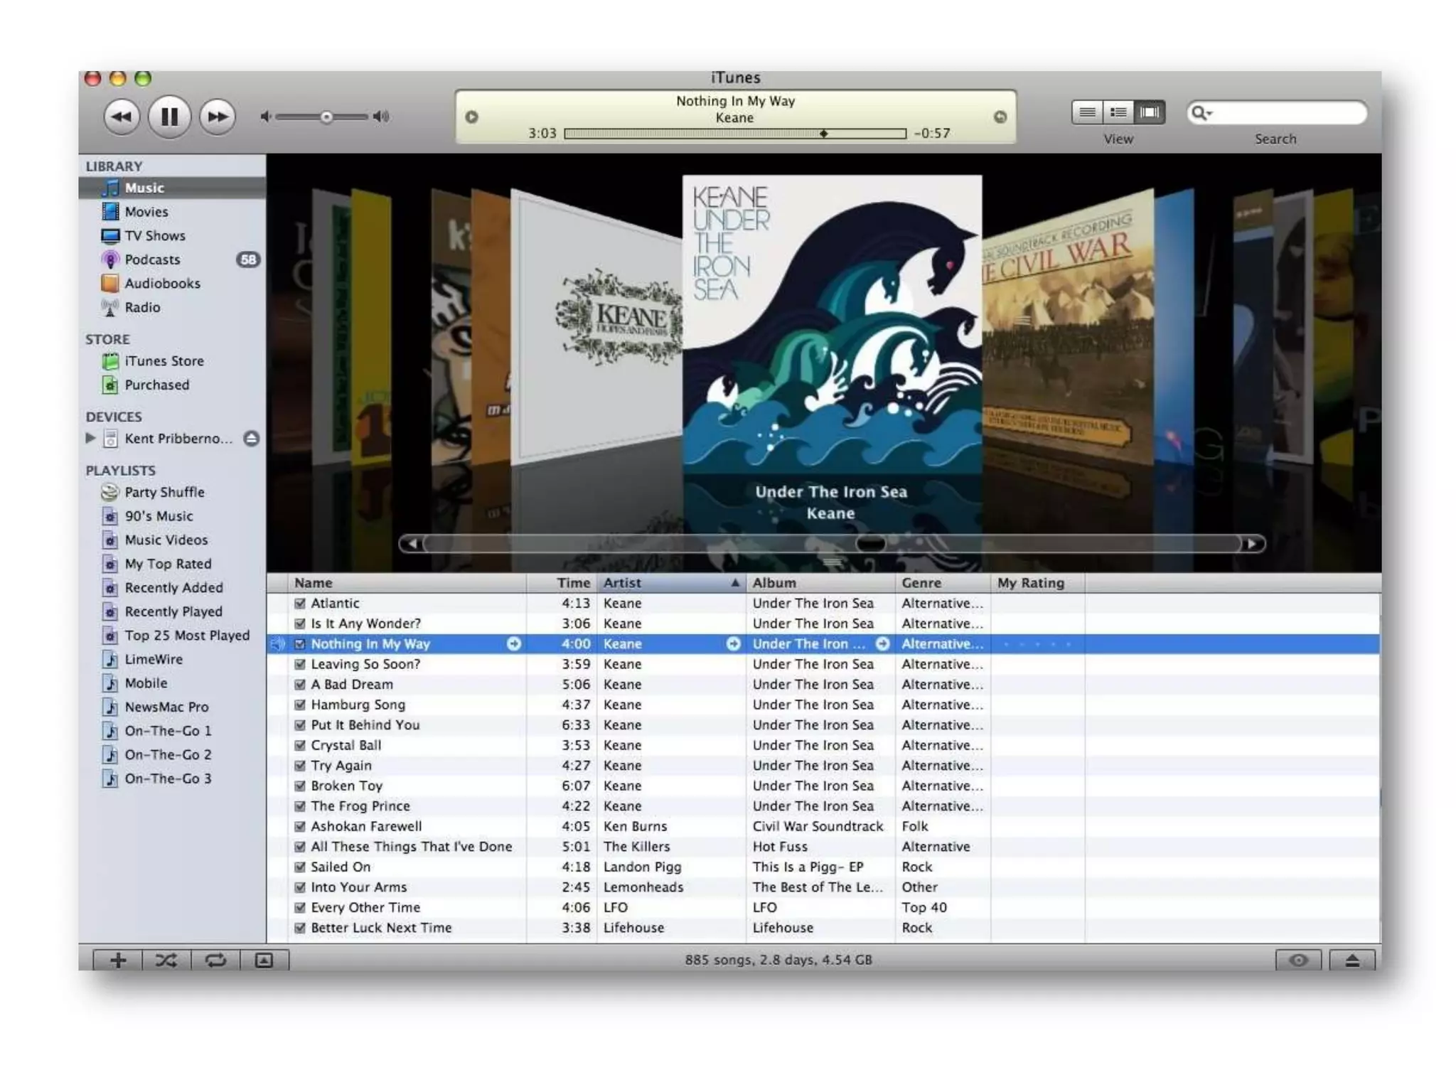Toggle repeat icon in bottom bar
Screen dimensions: 1456x1092
pyautogui.click(x=215, y=960)
